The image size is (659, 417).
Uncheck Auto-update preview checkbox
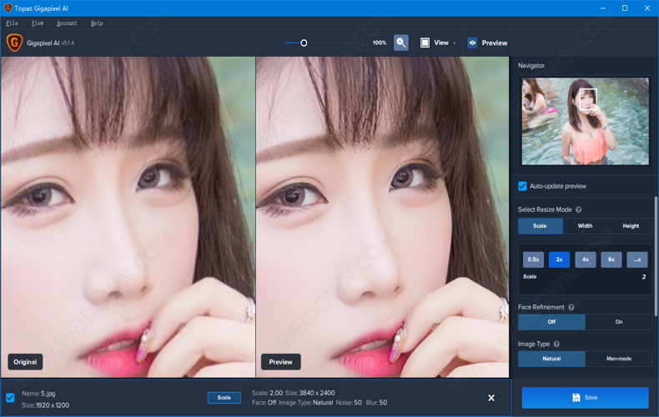[522, 186]
